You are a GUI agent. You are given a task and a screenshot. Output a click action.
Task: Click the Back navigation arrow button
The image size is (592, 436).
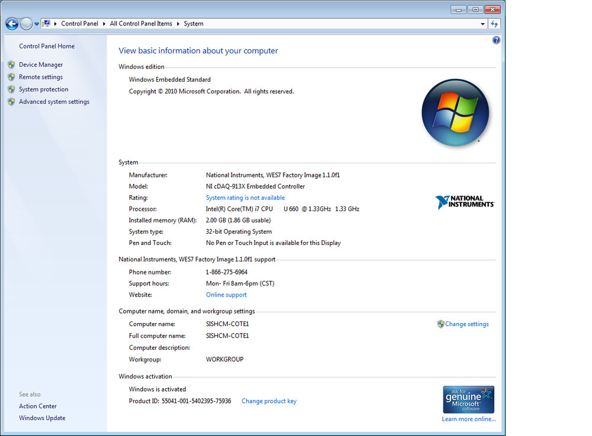click(12, 24)
